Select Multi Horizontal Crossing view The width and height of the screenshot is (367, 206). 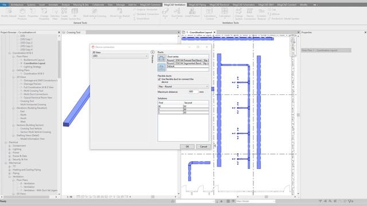tap(33, 104)
